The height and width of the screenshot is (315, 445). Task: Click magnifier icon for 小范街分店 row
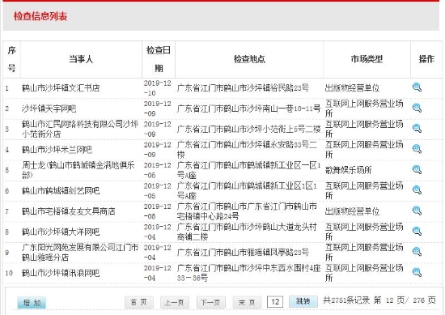point(417,129)
